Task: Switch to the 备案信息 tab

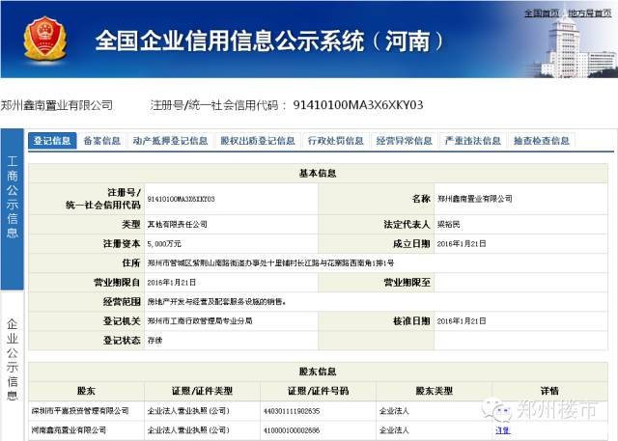Action: (102, 141)
